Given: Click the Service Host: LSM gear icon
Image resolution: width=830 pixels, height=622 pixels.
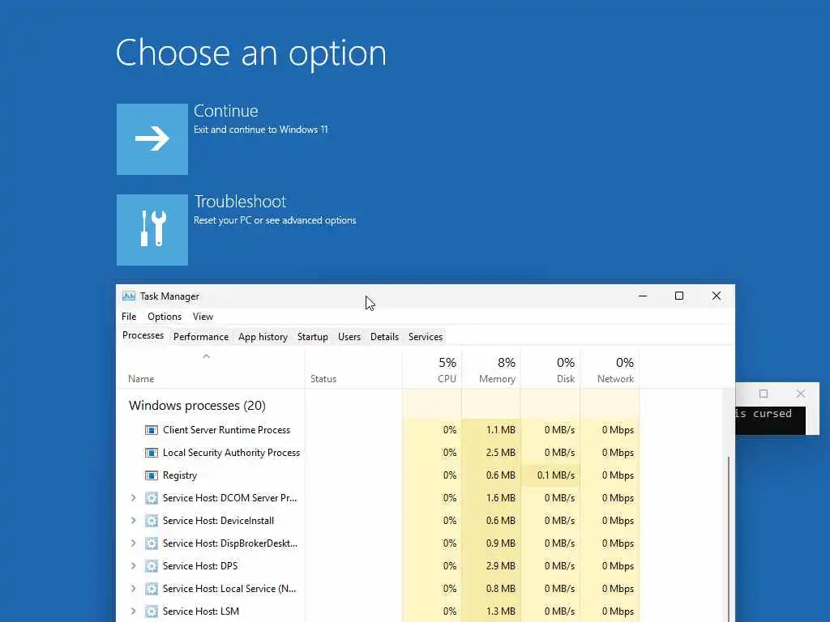Looking at the screenshot, I should tap(152, 611).
